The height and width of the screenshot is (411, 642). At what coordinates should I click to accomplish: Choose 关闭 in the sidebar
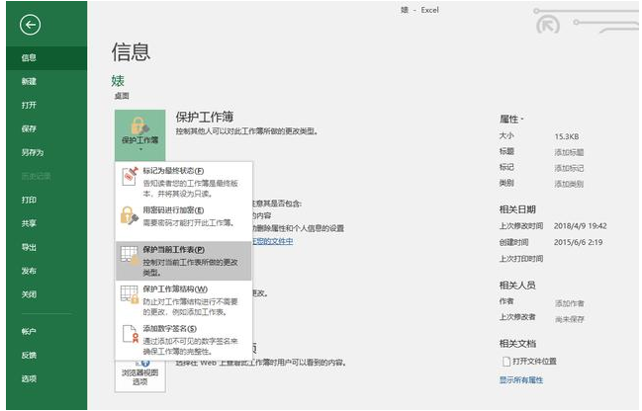click(x=46, y=294)
